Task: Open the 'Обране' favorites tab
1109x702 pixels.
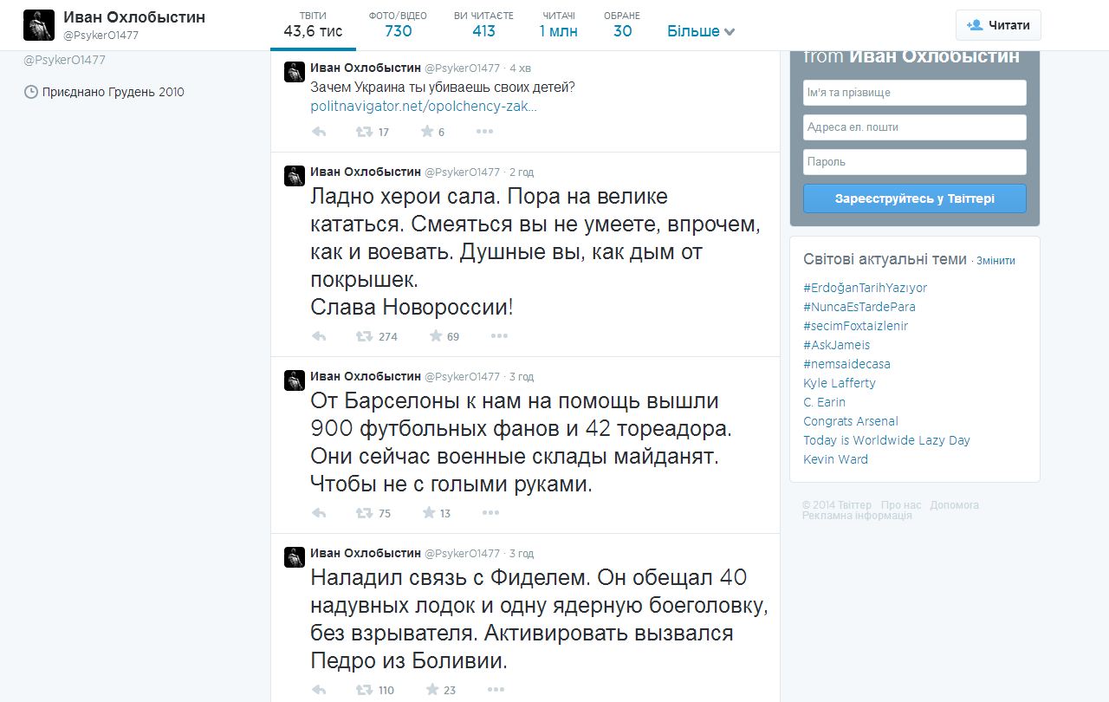Action: (x=622, y=25)
